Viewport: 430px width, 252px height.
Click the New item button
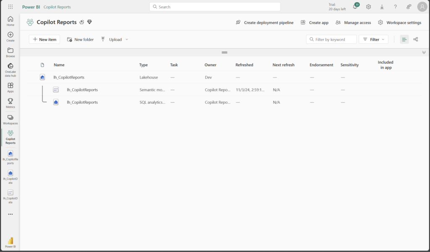[45, 39]
